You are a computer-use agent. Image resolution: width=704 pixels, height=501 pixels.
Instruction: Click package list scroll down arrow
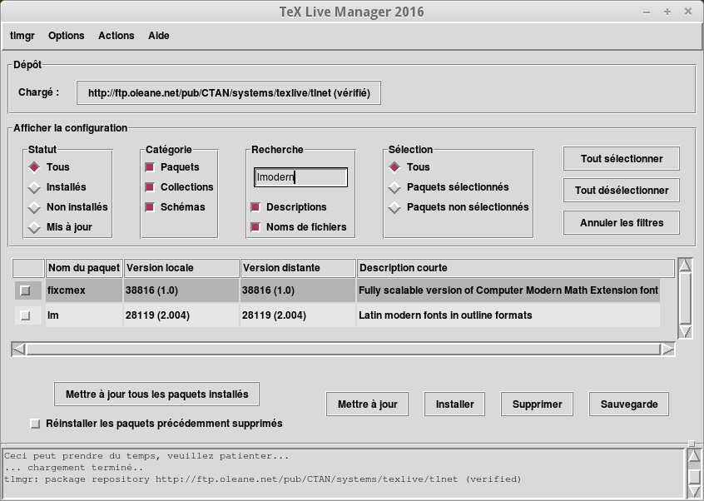coord(685,332)
